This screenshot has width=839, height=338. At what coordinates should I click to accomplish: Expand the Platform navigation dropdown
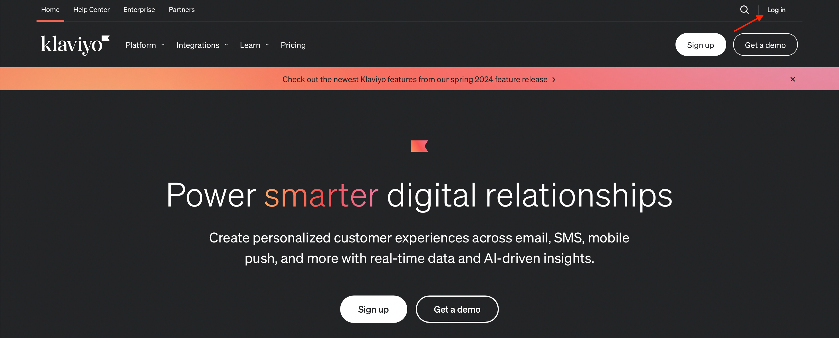[145, 44]
